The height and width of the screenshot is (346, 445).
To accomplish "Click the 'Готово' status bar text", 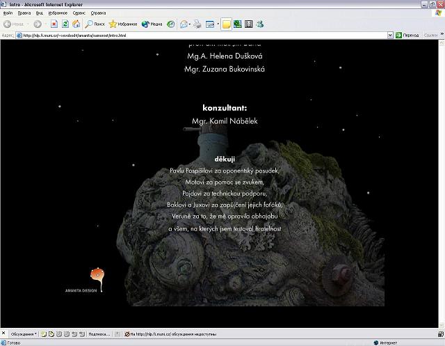I will coord(14,343).
